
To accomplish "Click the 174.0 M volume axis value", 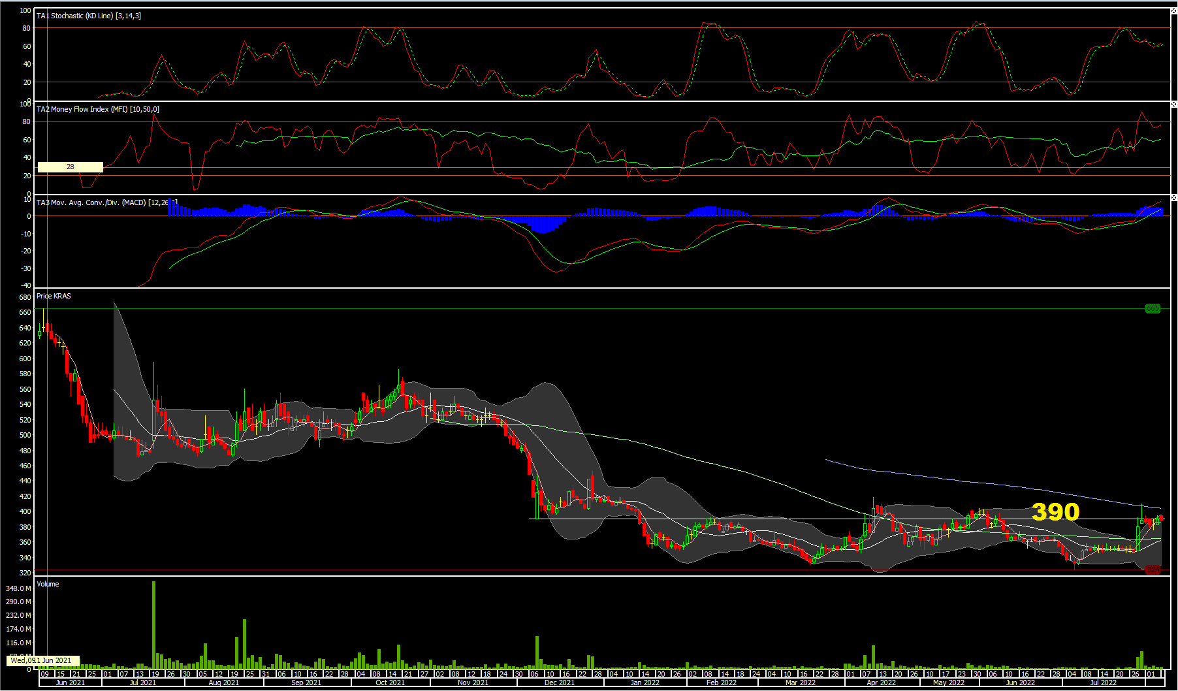I will click(x=18, y=629).
